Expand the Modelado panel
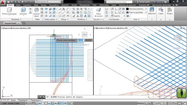 click(16, 19)
